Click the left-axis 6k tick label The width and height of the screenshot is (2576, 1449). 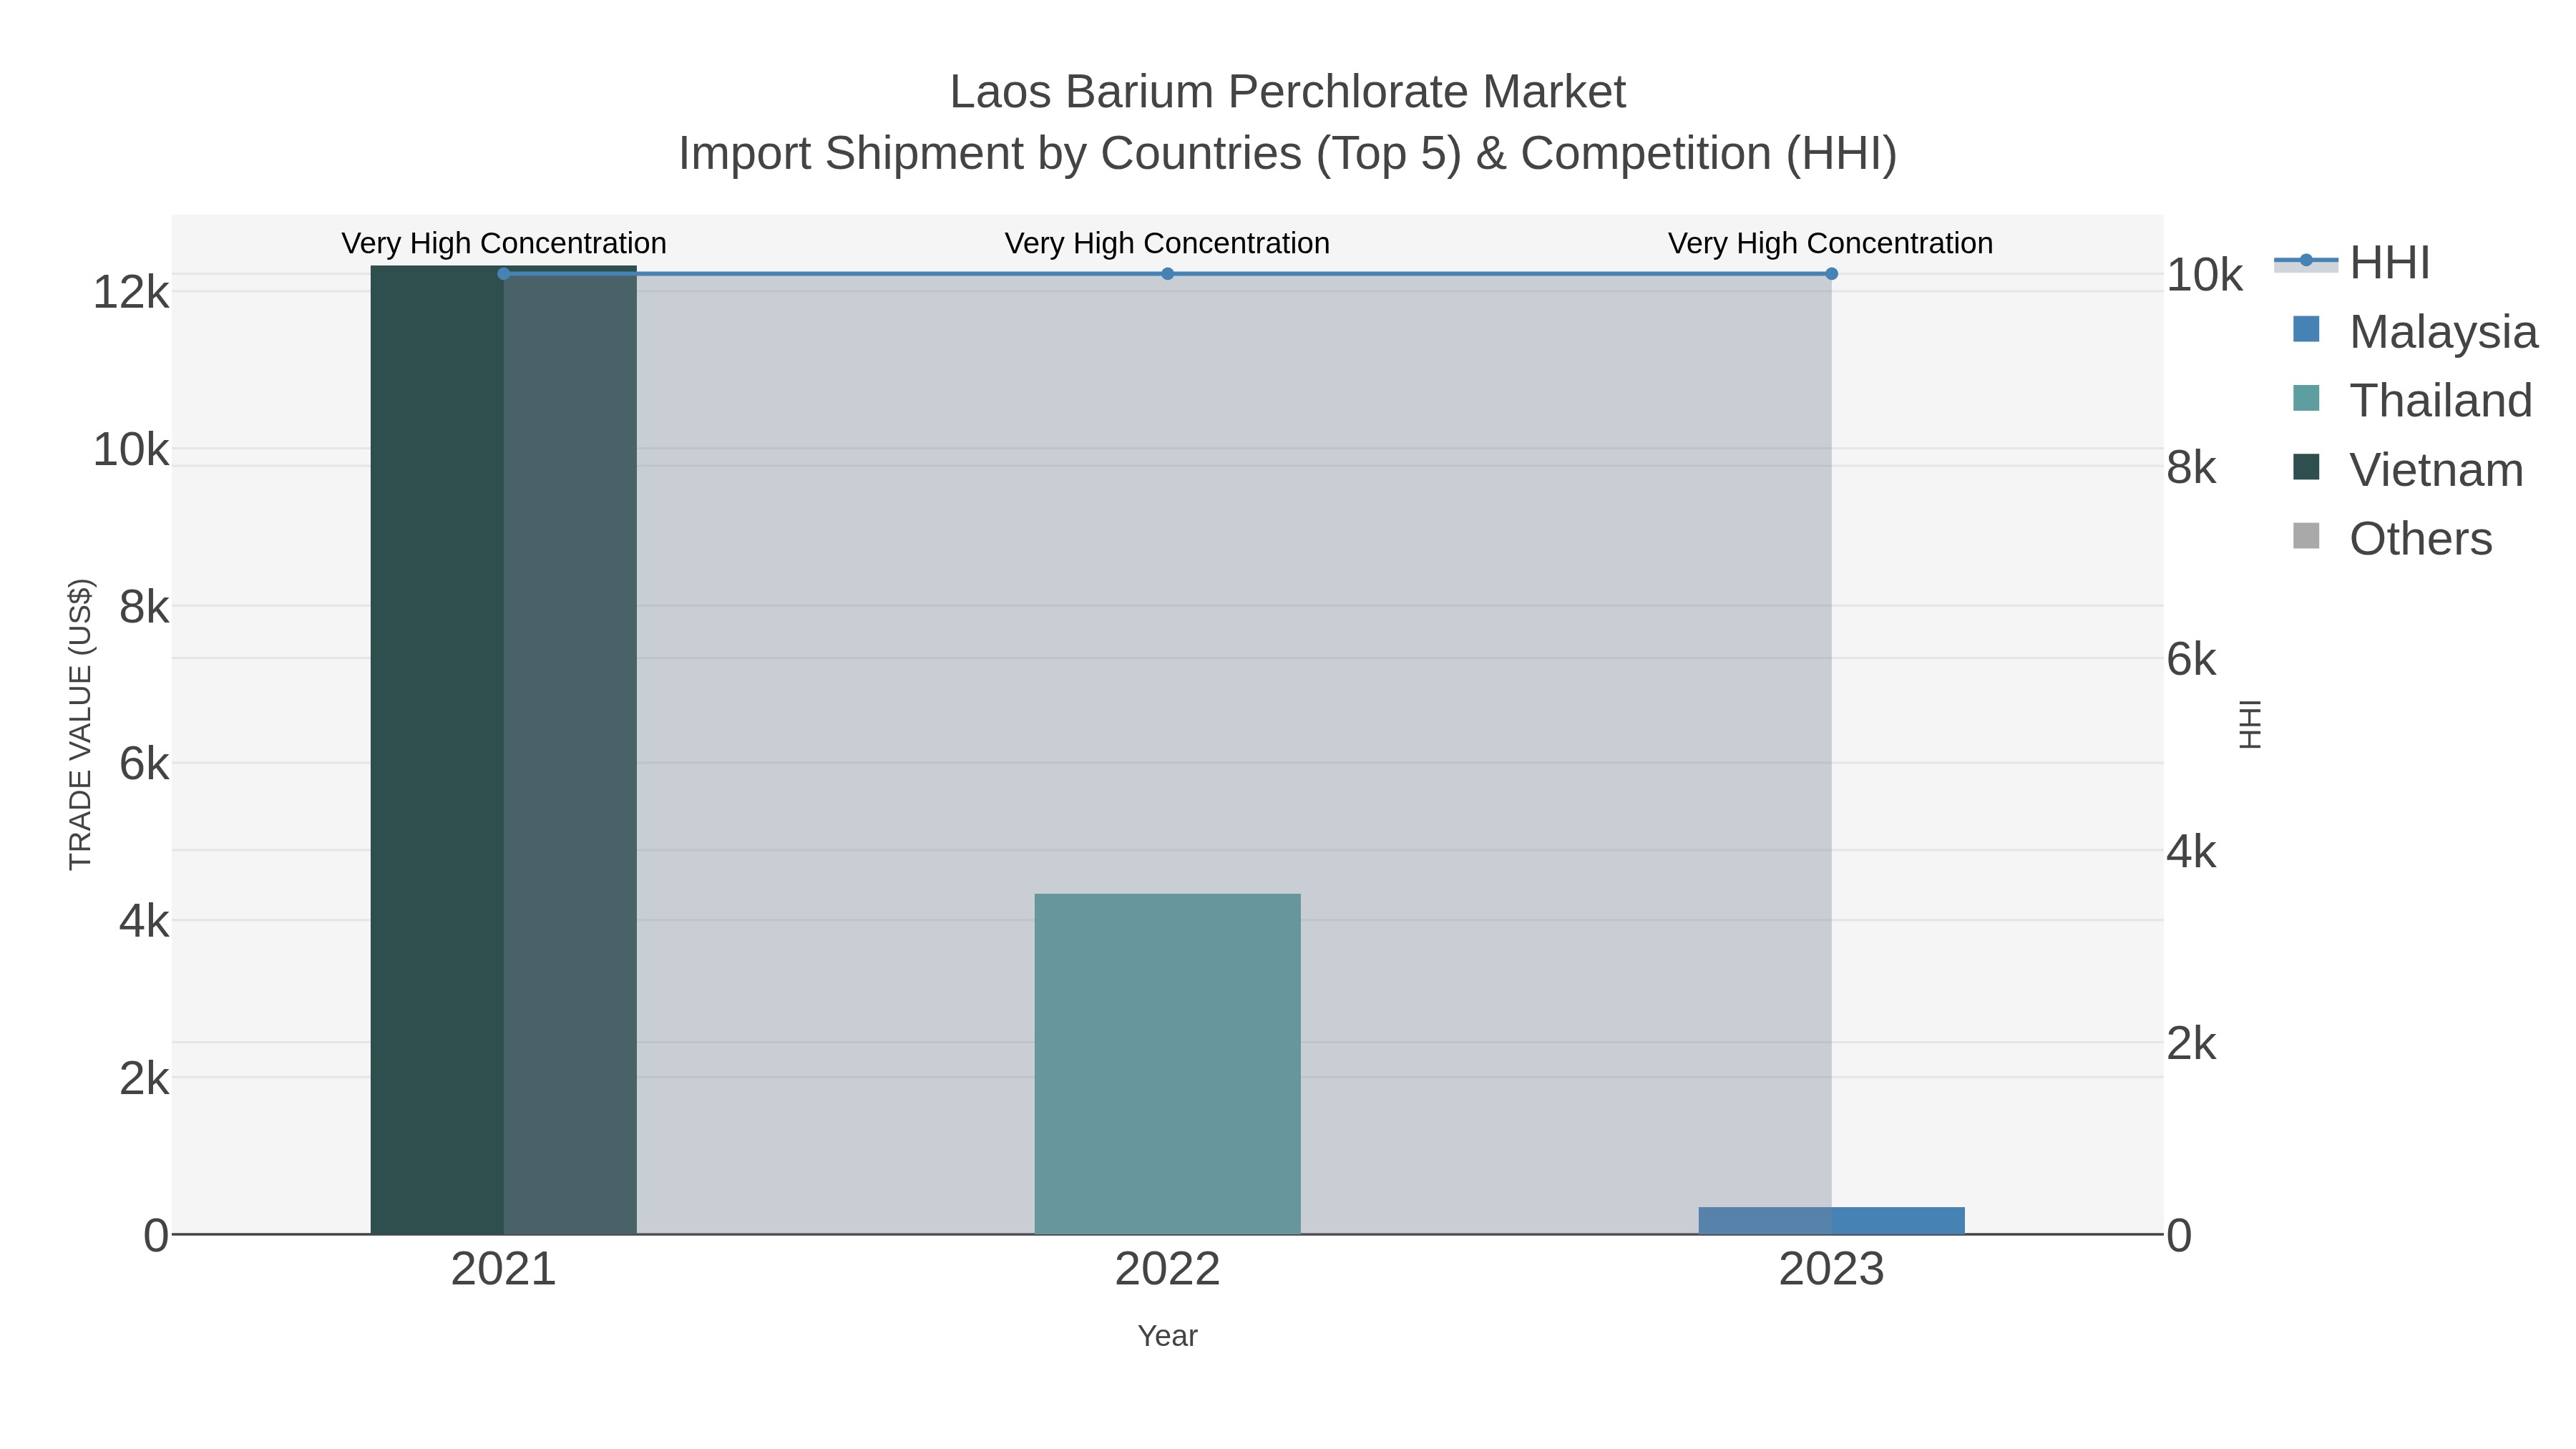click(145, 764)
